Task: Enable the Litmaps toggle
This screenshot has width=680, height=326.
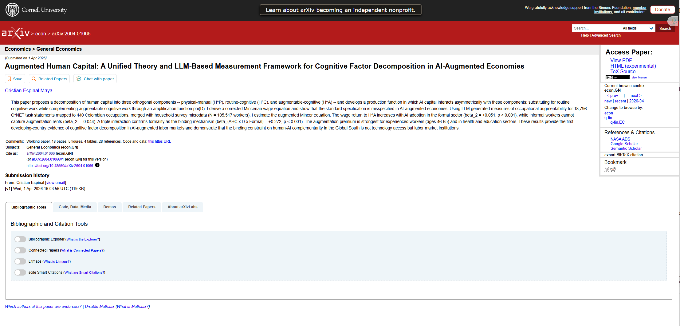Action: (20, 261)
